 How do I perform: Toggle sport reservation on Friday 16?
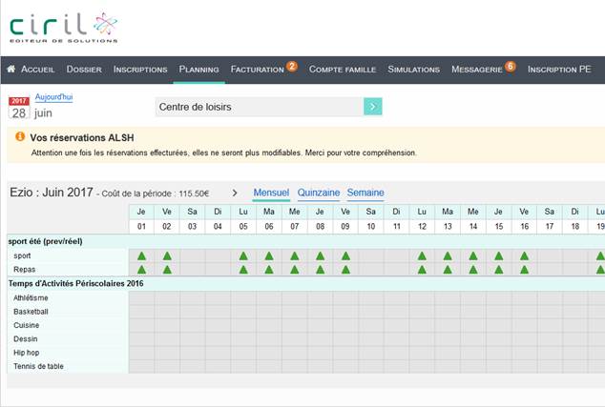tap(524, 255)
